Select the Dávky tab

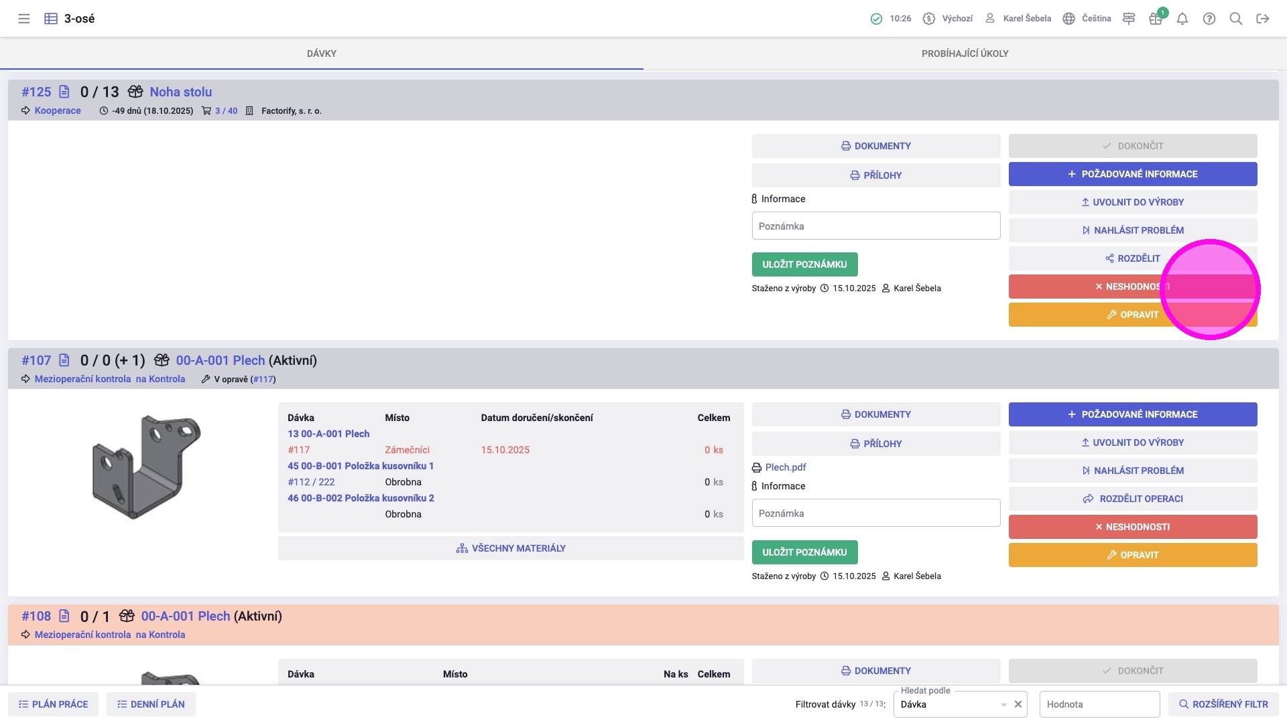pos(322,54)
